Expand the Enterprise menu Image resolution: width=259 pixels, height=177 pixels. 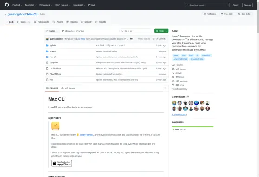point(79,5)
